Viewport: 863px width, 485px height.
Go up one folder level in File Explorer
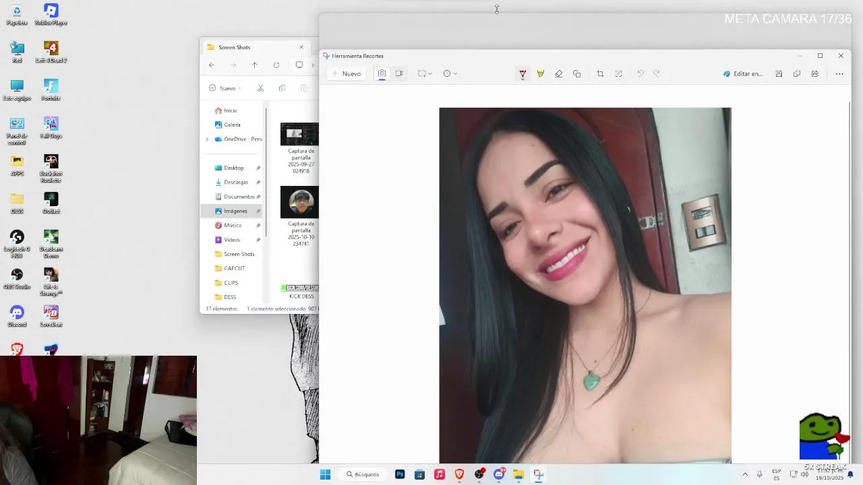pyautogui.click(x=254, y=65)
